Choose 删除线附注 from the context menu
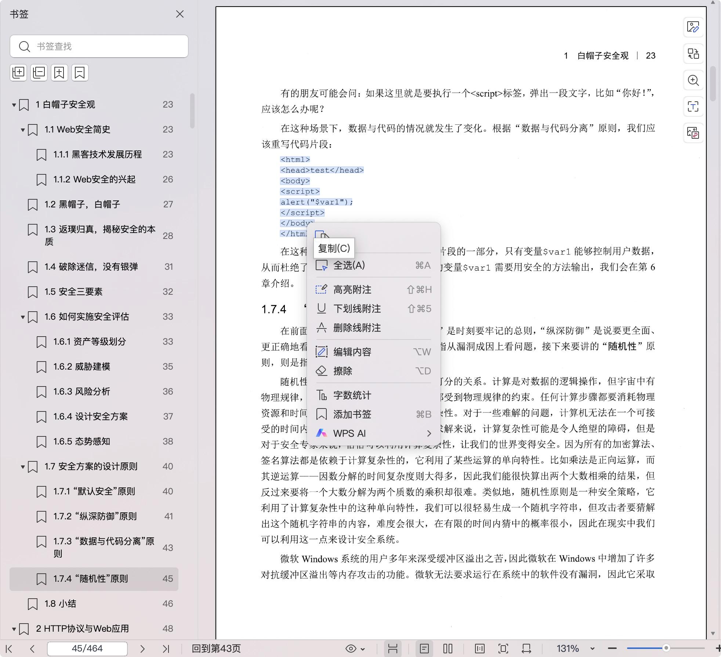 [373, 328]
